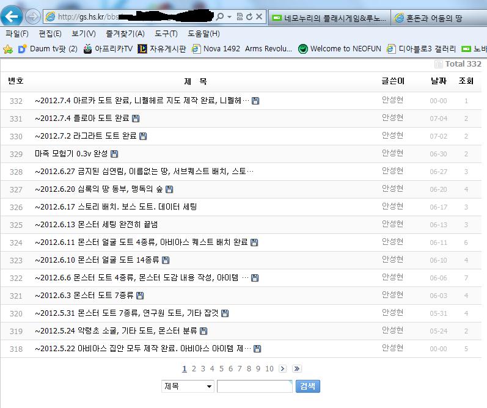The height and width of the screenshot is (408, 487).
Task: Open Daum tv팟 (2) bookmark
Action: (x=48, y=49)
